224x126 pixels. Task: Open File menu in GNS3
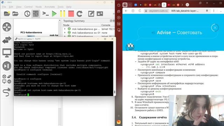(x=4, y=7)
